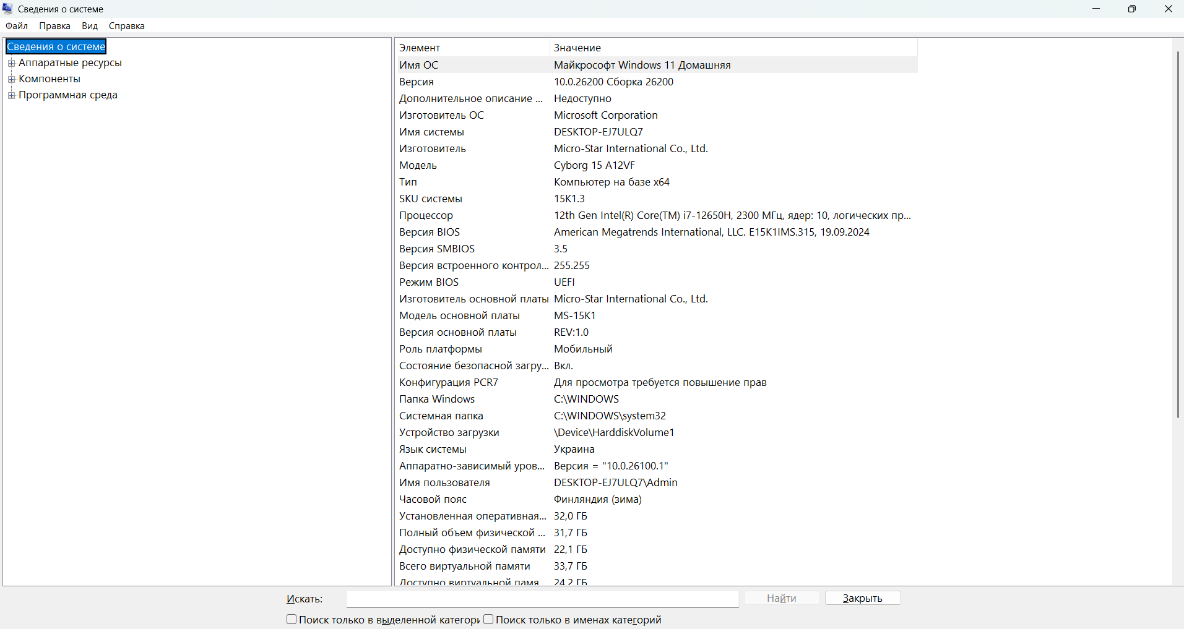Select the DESKTOP-EJ7ULQ7 system name value
1184x629 pixels.
598,132
